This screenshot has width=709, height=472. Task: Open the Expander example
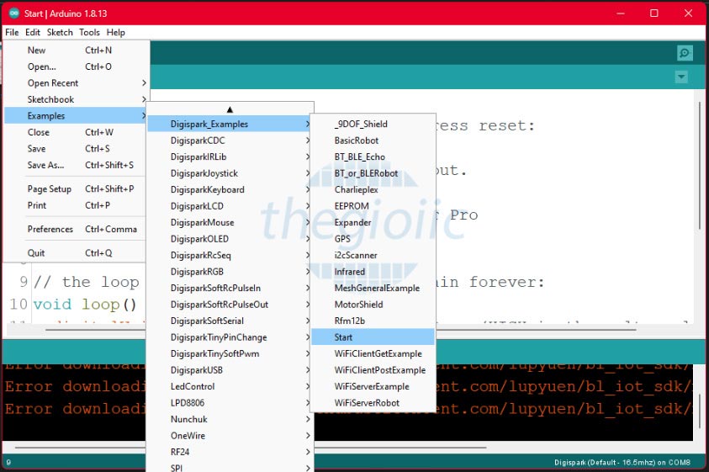(x=373, y=222)
